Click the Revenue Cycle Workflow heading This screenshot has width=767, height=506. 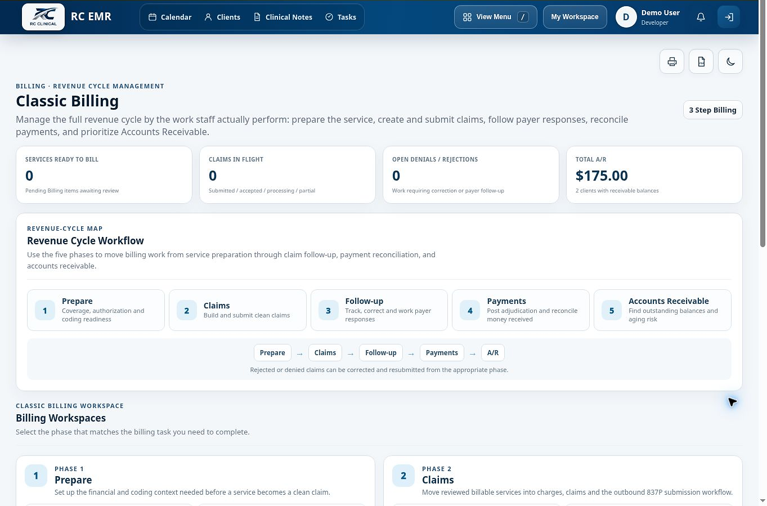tap(86, 241)
